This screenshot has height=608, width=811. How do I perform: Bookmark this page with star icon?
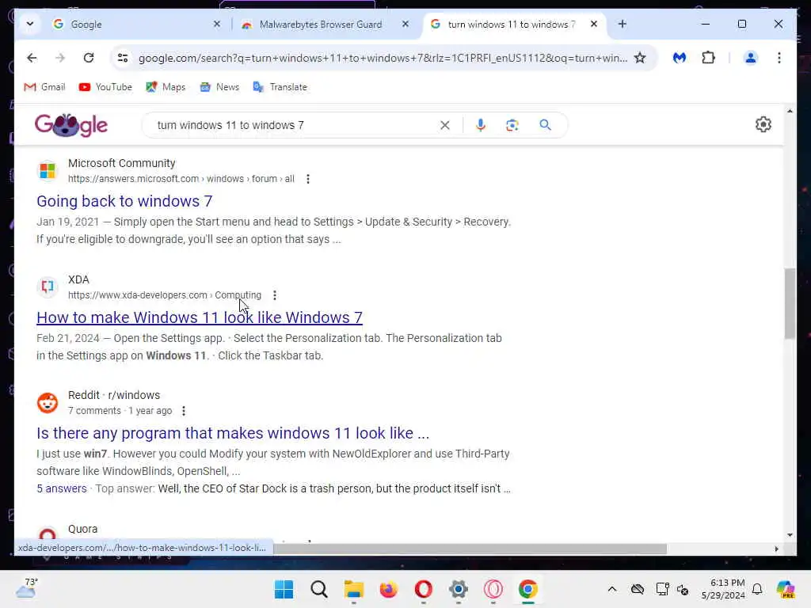click(x=640, y=58)
